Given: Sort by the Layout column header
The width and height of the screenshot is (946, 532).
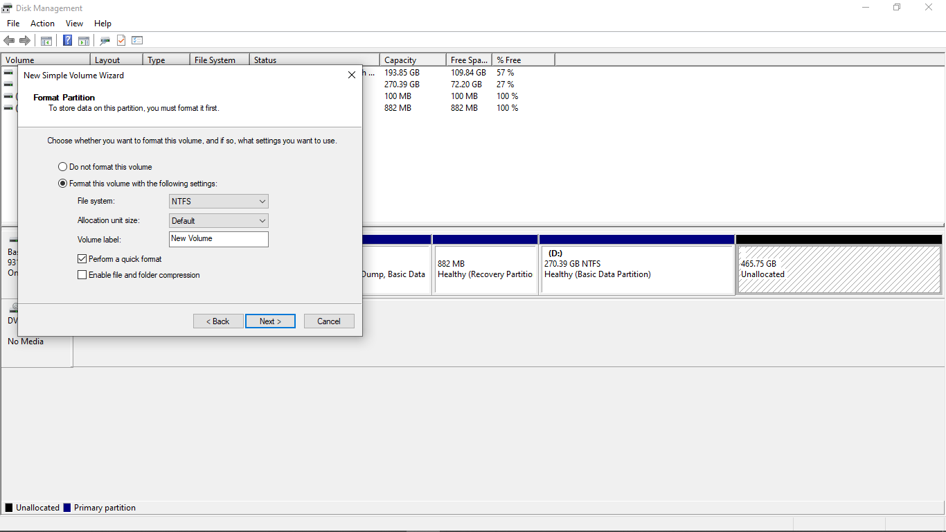Looking at the screenshot, I should click(x=116, y=60).
